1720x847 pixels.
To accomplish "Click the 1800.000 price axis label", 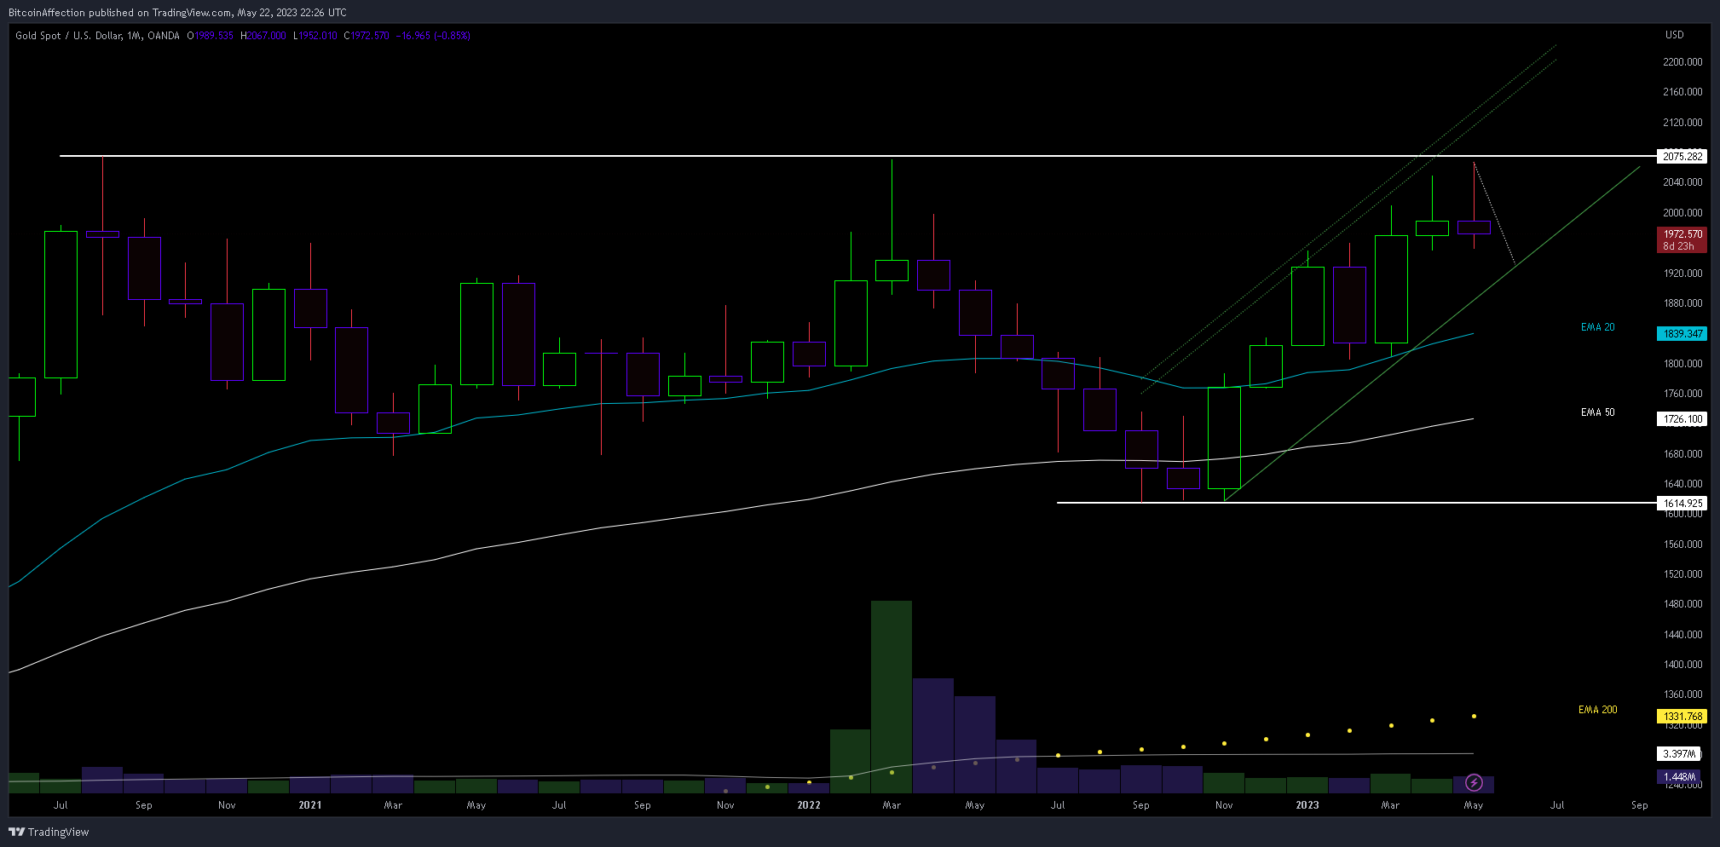I will click(x=1682, y=364).
